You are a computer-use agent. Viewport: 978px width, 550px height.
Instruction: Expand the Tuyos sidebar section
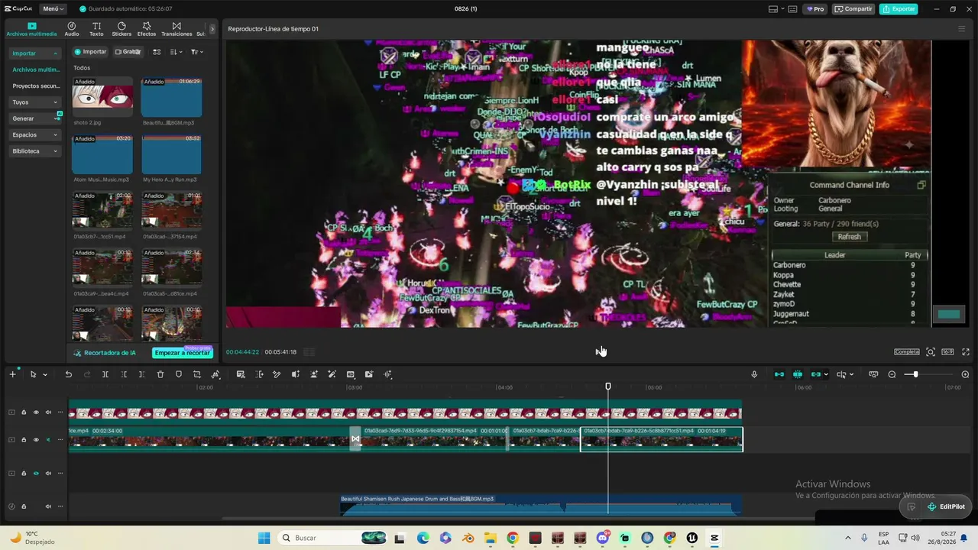[x=35, y=102]
